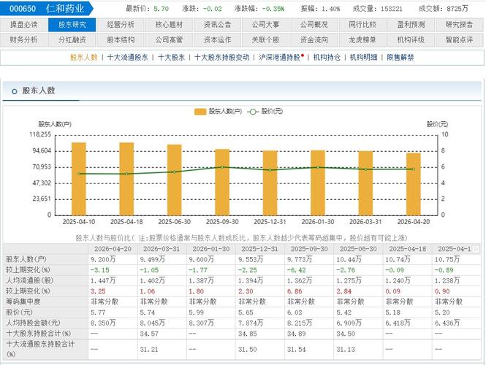Image resolution: width=486 pixels, height=365 pixels.
Task: Select the 龙虎榜单 tab
Action: (362, 40)
